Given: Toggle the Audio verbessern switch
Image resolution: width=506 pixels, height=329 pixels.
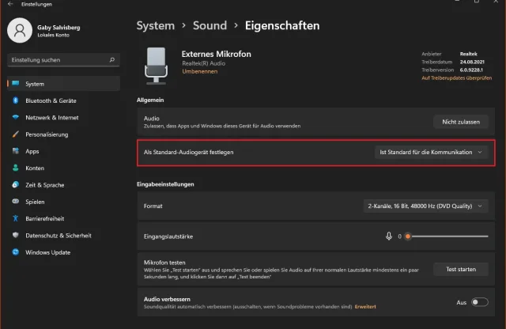Looking at the screenshot, I should pyautogui.click(x=479, y=302).
